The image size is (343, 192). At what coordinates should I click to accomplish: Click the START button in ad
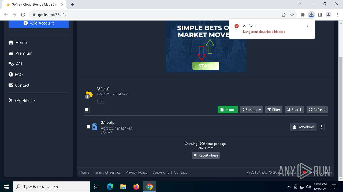[206, 66]
